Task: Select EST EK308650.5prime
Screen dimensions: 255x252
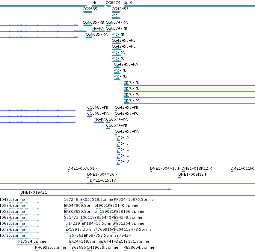Action: click(80, 212)
